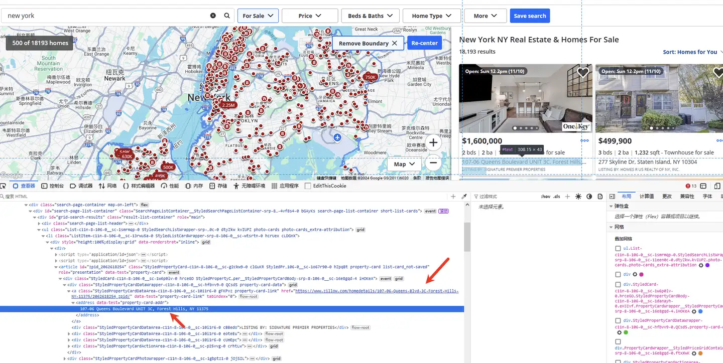Zoom in on the map
Screen dimensions: 723x363
pyautogui.click(x=433, y=142)
